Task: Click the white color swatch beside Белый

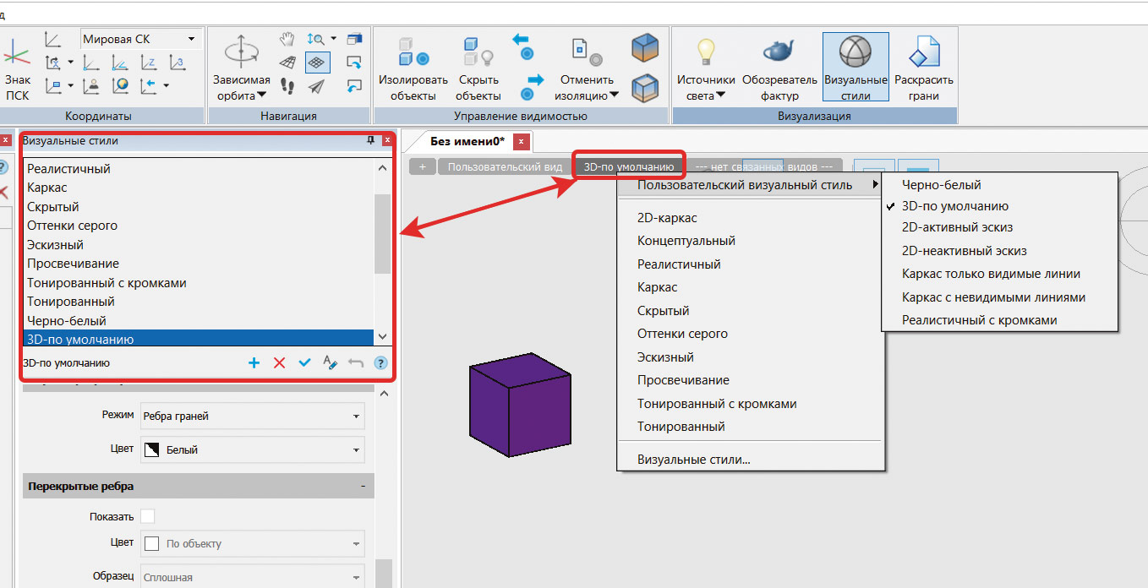Action: coord(153,450)
